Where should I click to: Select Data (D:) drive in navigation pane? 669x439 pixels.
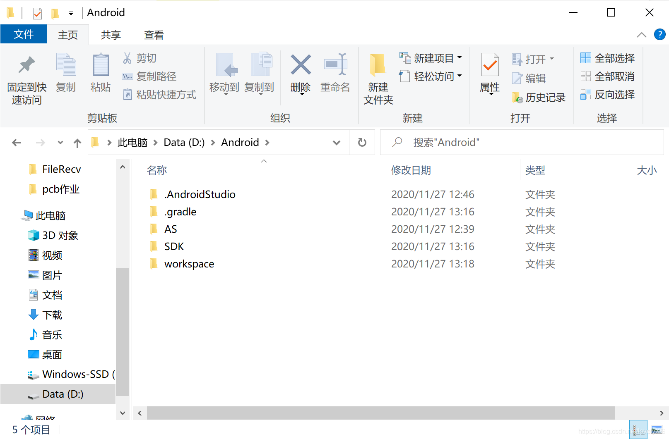(x=58, y=394)
